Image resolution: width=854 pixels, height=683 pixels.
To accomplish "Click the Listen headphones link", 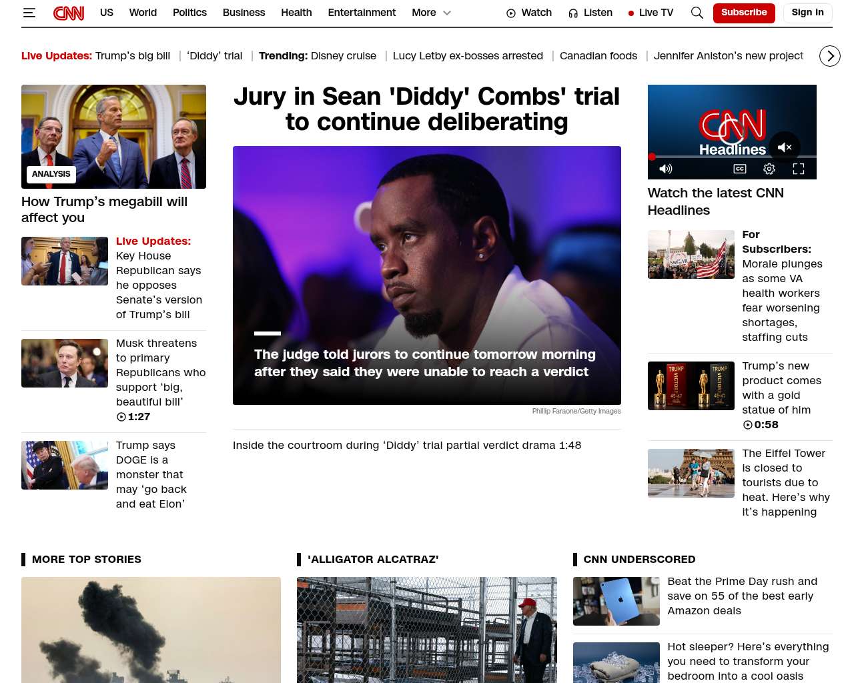I will point(590,13).
